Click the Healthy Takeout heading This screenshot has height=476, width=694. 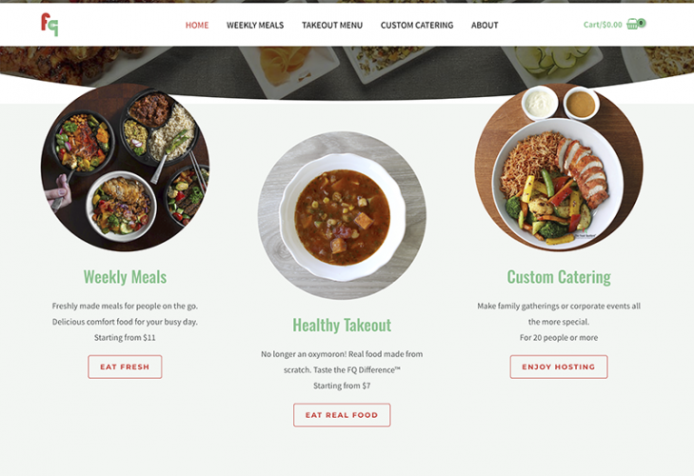tap(342, 325)
